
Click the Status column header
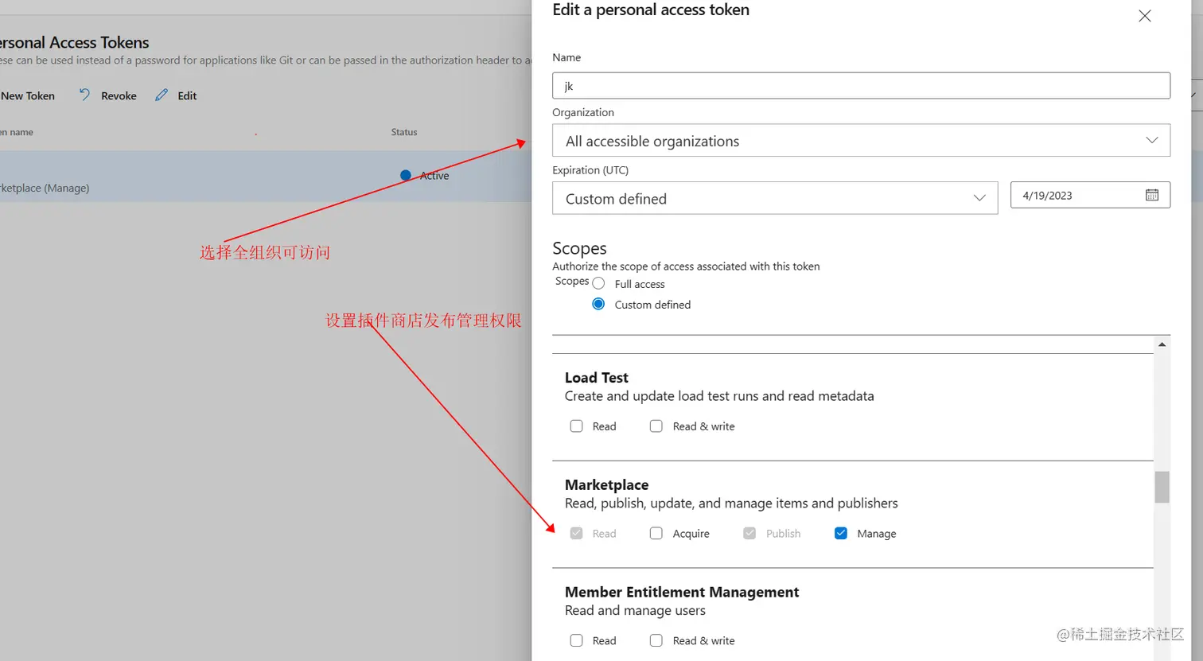(404, 132)
